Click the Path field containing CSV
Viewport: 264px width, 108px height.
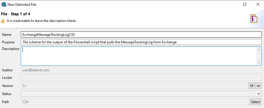point(135,102)
